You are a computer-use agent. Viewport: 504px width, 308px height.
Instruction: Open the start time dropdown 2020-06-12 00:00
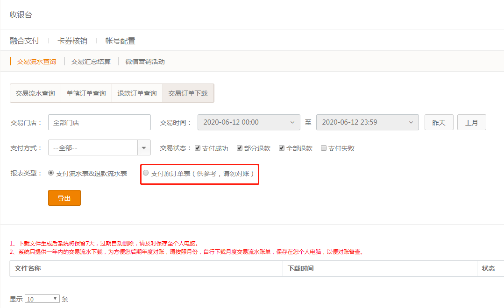(x=249, y=122)
